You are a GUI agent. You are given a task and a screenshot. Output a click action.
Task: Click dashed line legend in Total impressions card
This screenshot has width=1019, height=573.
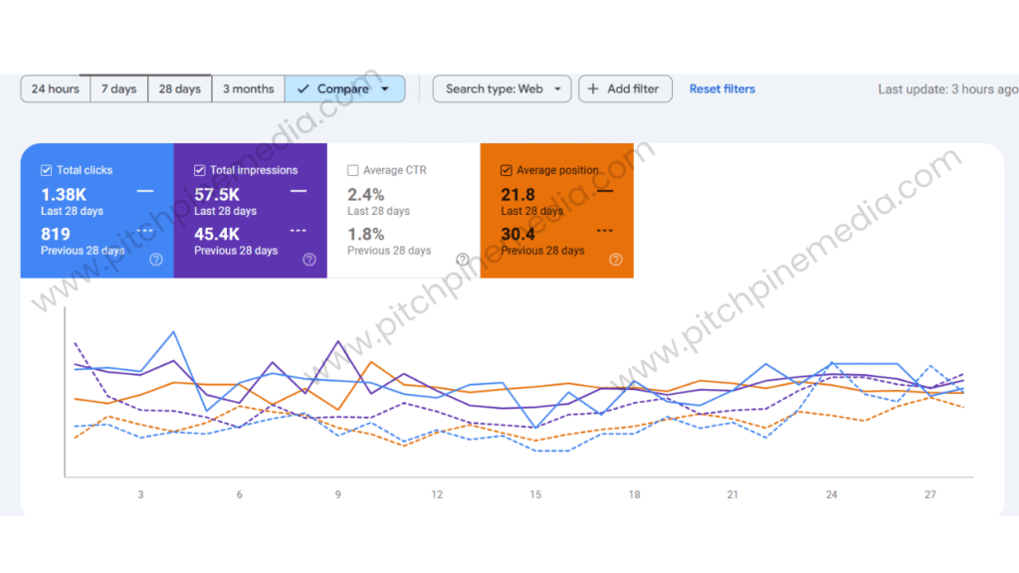click(299, 231)
